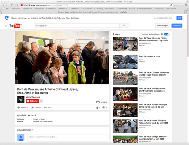The width and height of the screenshot is (189, 145).
Task: Toggle Lecture automatique autoplay switch
Action: [x=167, y=34]
